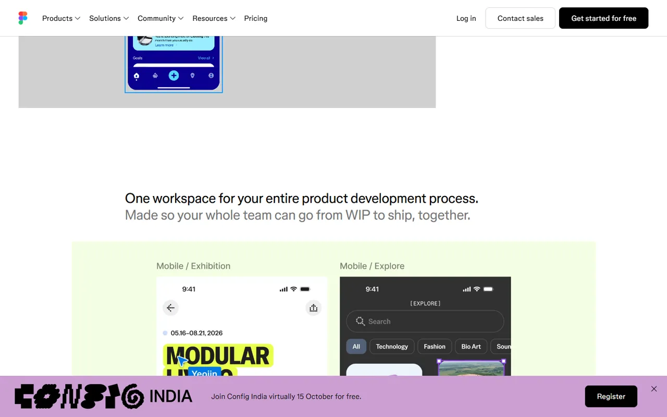Register for Config India
Image resolution: width=667 pixels, height=417 pixels.
611,396
